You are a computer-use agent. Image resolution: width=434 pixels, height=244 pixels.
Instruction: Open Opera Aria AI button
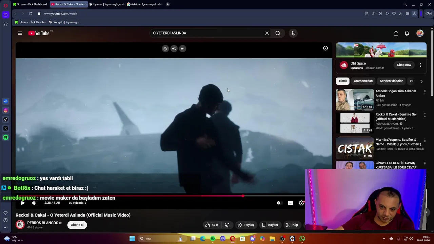(x=429, y=14)
